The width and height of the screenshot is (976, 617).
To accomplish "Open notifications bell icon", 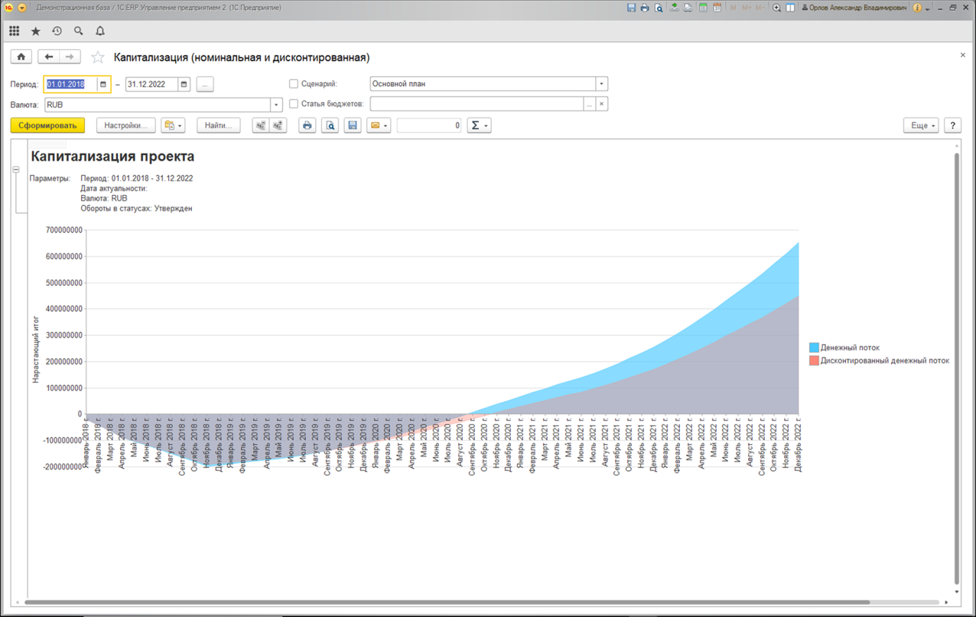I will [x=100, y=31].
